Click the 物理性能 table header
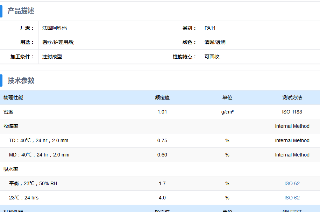The height and width of the screenshot is (212, 320). (x=13, y=97)
